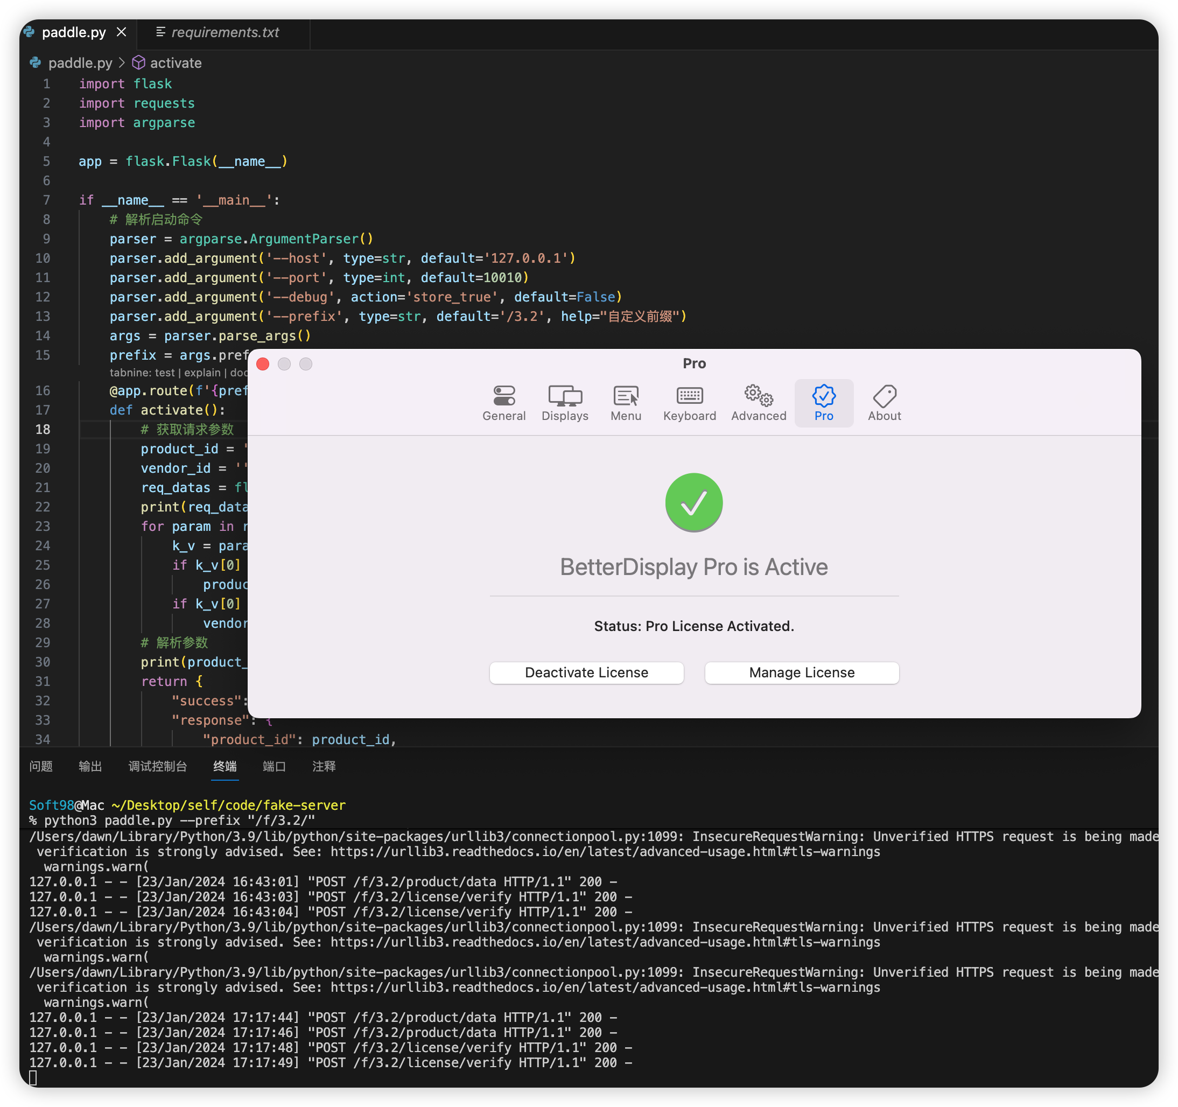The image size is (1178, 1107).
Task: Click the green checkmark status icon
Action: [x=694, y=502]
